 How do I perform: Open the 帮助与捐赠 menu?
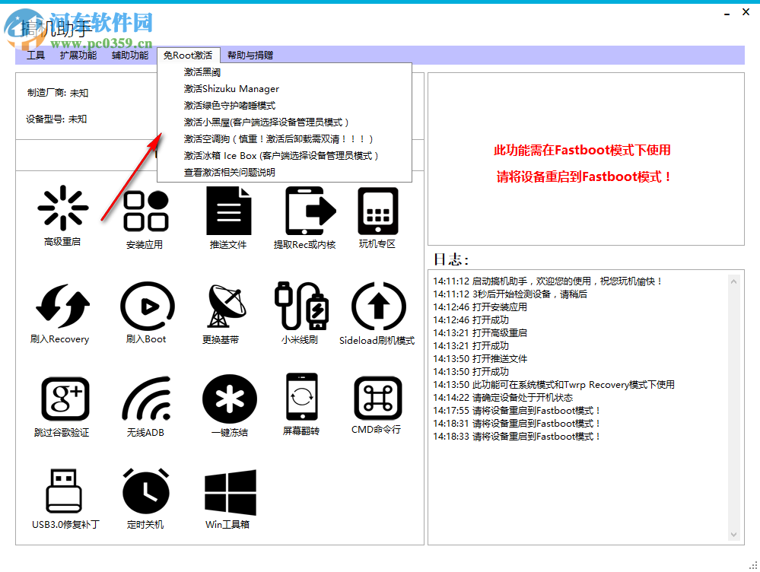pos(250,56)
